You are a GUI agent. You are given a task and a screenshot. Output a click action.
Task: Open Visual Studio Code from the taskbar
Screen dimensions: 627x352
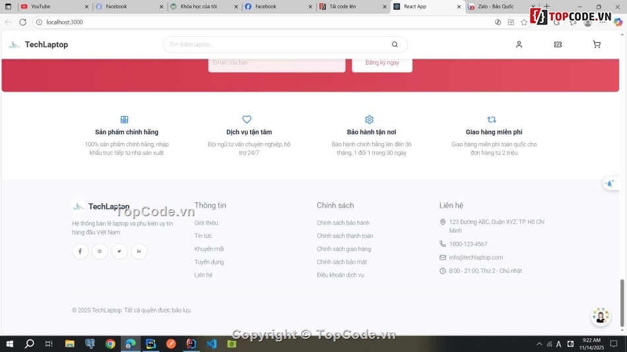pyautogui.click(x=212, y=343)
